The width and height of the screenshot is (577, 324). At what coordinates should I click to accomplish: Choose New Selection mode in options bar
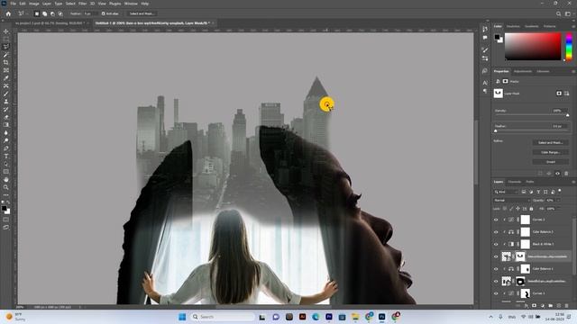(37, 13)
